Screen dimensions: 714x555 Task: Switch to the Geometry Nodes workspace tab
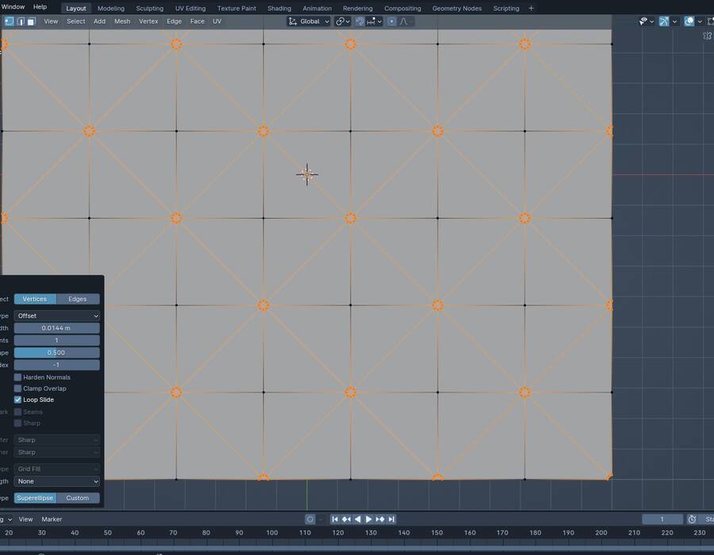point(457,8)
